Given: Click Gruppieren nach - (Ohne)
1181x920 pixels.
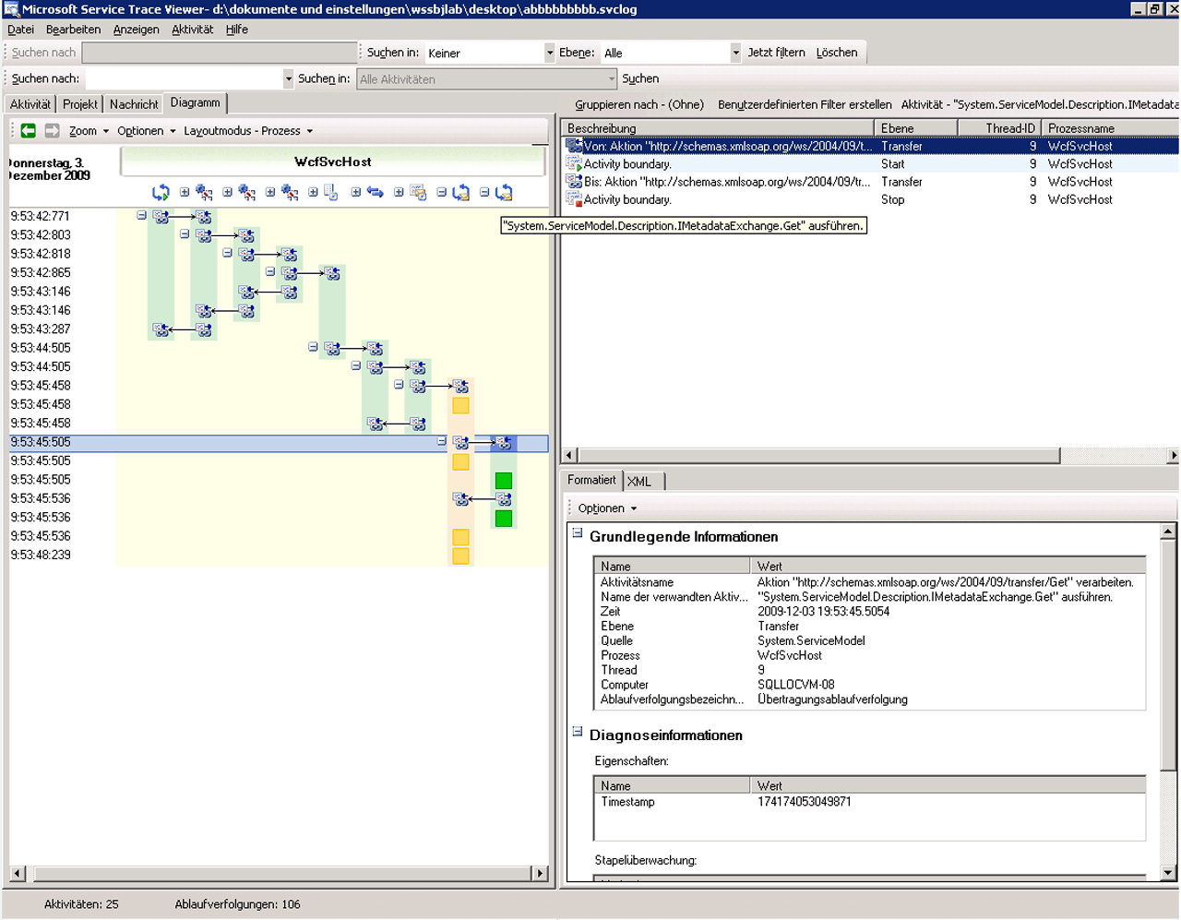Looking at the screenshot, I should click(639, 105).
